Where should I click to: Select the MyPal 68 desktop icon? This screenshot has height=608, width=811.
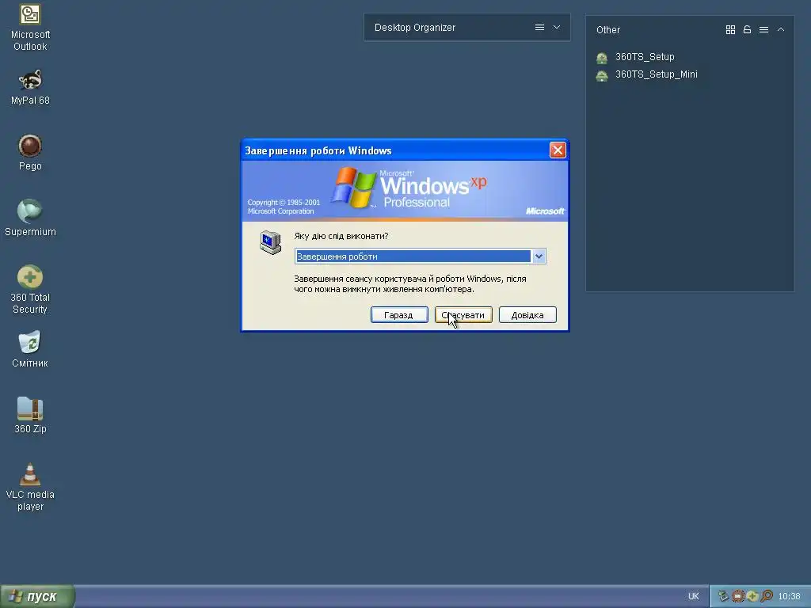pyautogui.click(x=30, y=87)
